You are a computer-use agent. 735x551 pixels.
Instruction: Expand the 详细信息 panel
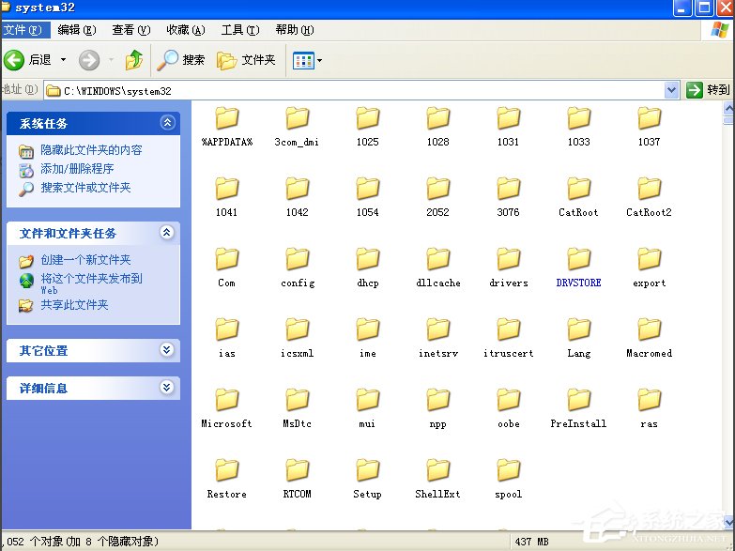coord(167,387)
